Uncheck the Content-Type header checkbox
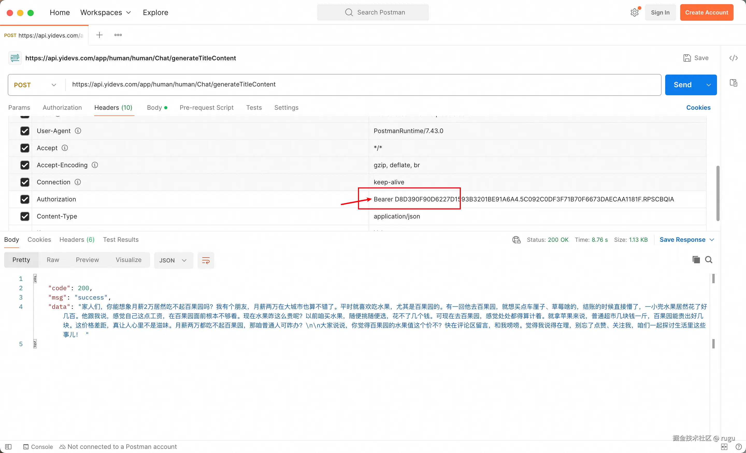Screen dimensions: 746x453 point(25,216)
